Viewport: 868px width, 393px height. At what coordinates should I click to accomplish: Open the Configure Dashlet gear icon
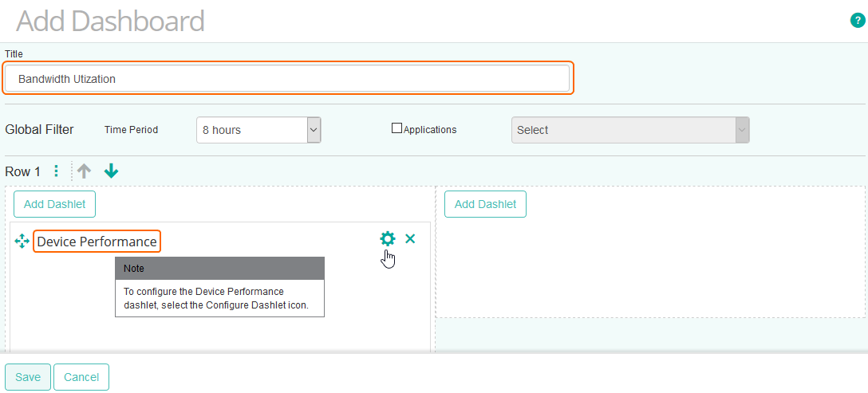point(387,238)
